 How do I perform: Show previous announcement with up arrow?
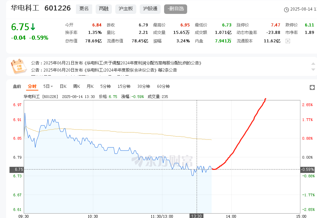click(x=313, y=64)
